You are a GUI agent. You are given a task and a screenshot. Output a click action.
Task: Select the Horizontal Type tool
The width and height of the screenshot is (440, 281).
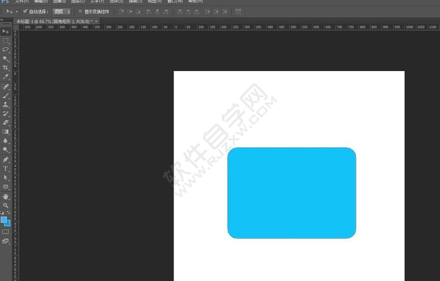tap(5, 169)
